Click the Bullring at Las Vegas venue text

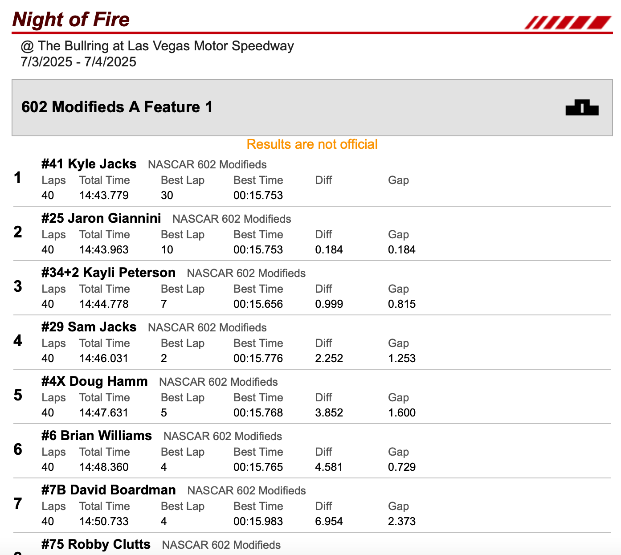click(157, 46)
